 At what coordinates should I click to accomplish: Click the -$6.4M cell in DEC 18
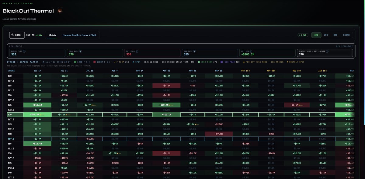click(297, 105)
